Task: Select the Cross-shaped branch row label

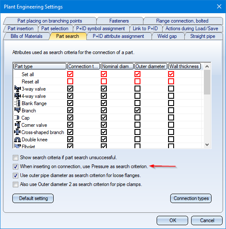Action: tap(43, 132)
